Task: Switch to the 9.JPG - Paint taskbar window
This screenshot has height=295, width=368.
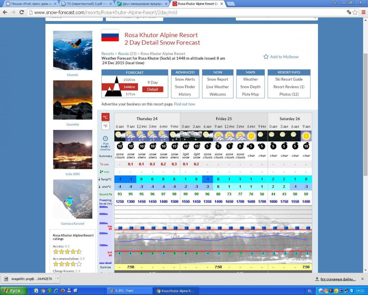Action: 130,291
